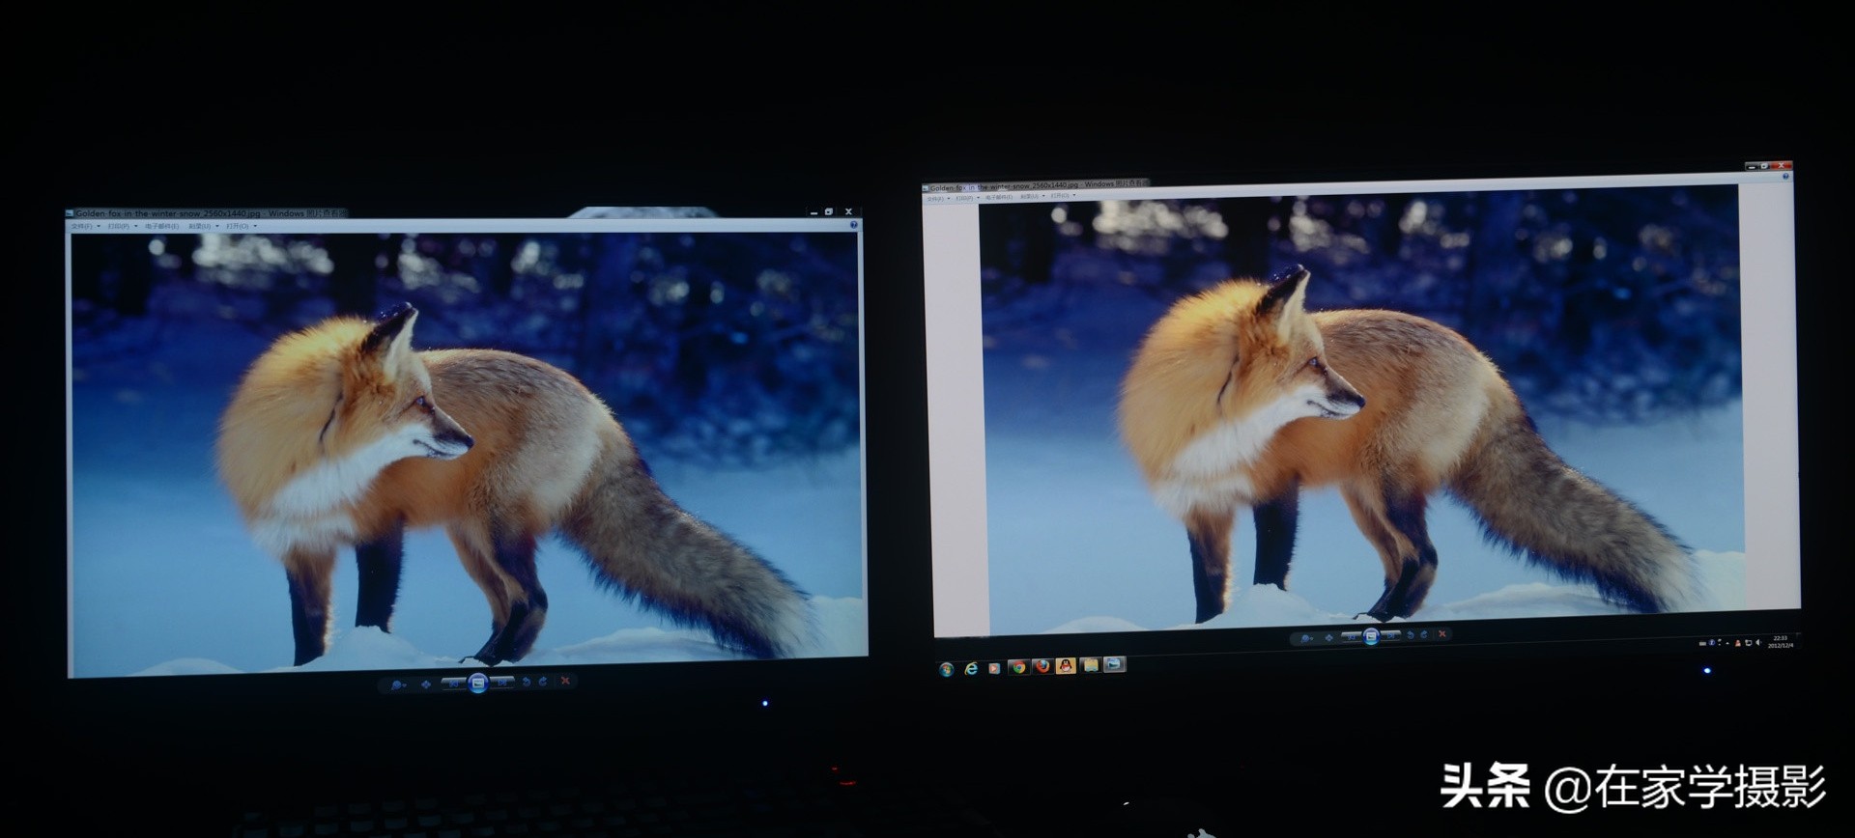The image size is (1855, 838).
Task: Click the zoom magnifier in right viewer
Action: [1306, 638]
